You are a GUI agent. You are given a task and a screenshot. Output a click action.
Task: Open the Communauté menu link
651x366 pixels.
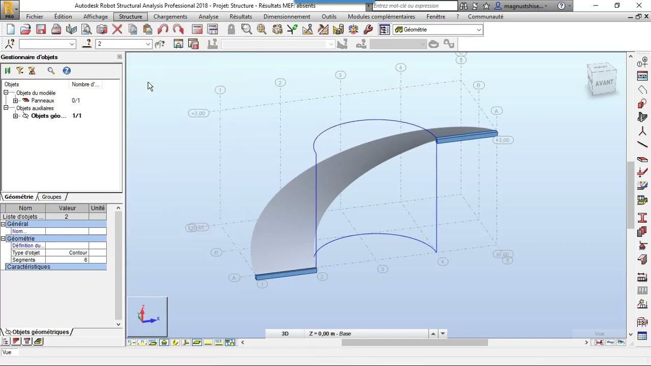486,17
